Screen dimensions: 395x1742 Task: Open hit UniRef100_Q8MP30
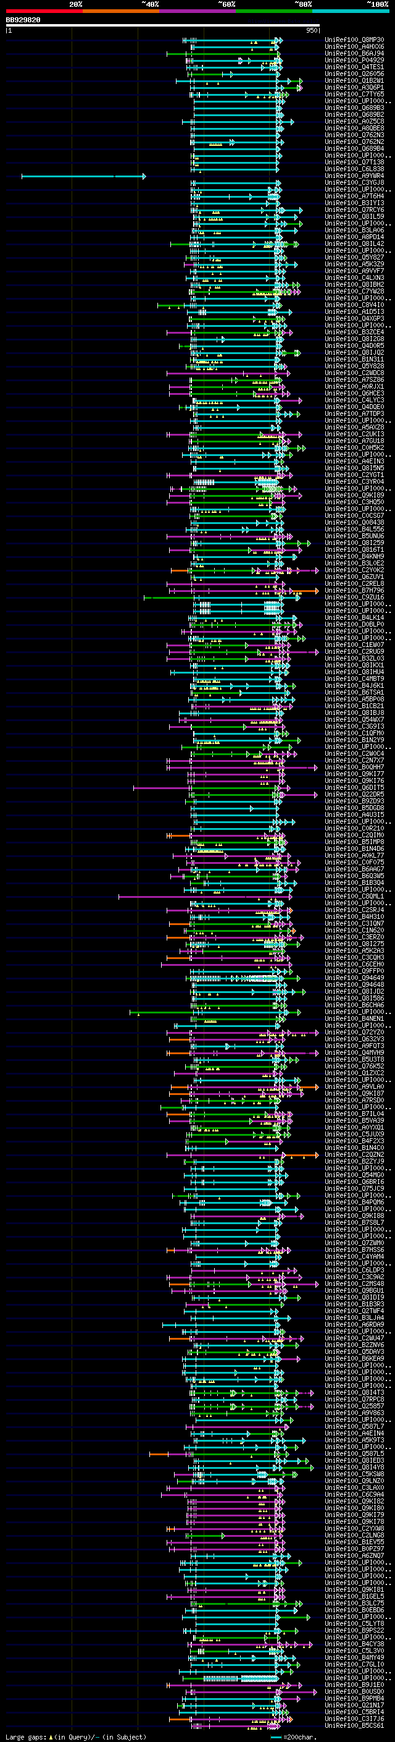(x=354, y=40)
